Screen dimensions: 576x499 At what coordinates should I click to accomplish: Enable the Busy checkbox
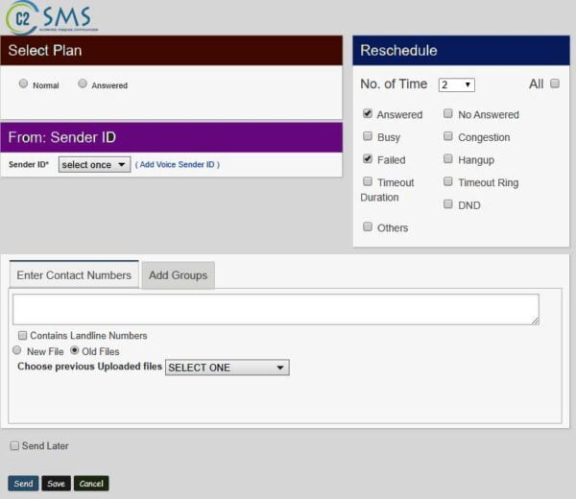(368, 137)
